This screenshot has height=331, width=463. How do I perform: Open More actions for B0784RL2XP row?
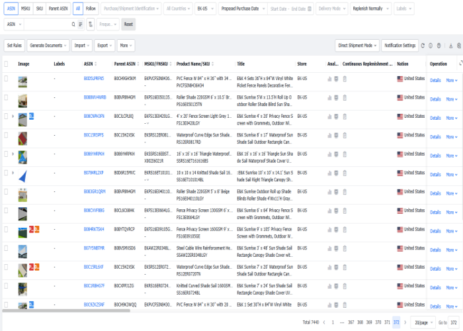(x=452, y=175)
